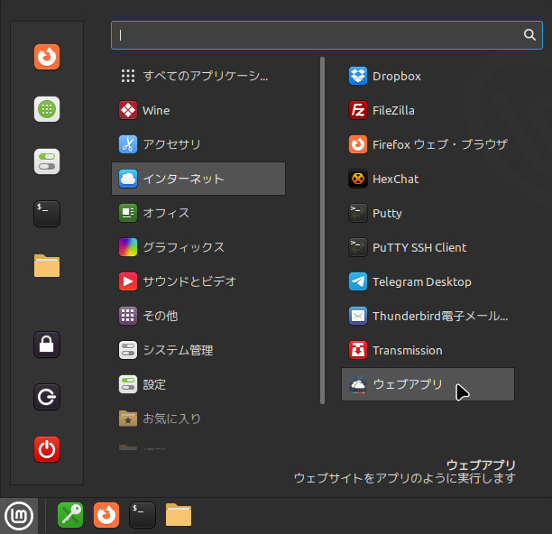Open ウェブアプリ application entry
The height and width of the screenshot is (534, 552).
click(x=428, y=384)
